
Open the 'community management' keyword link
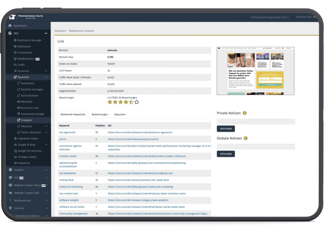point(73,214)
